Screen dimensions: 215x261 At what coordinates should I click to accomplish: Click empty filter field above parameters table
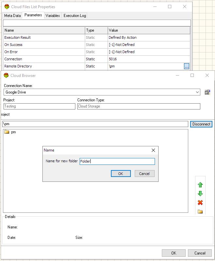[x=97, y=23]
